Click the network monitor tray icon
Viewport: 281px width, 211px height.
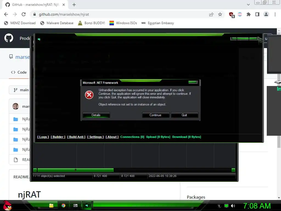pos(226,206)
